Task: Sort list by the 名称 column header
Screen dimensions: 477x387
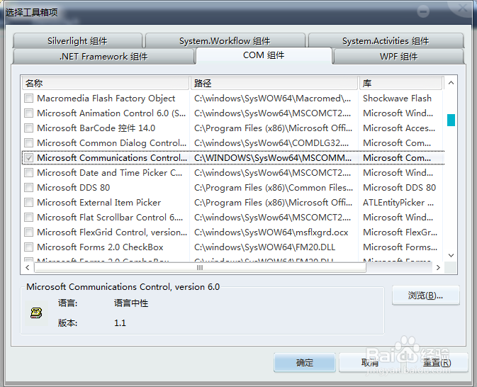Action: click(x=106, y=83)
